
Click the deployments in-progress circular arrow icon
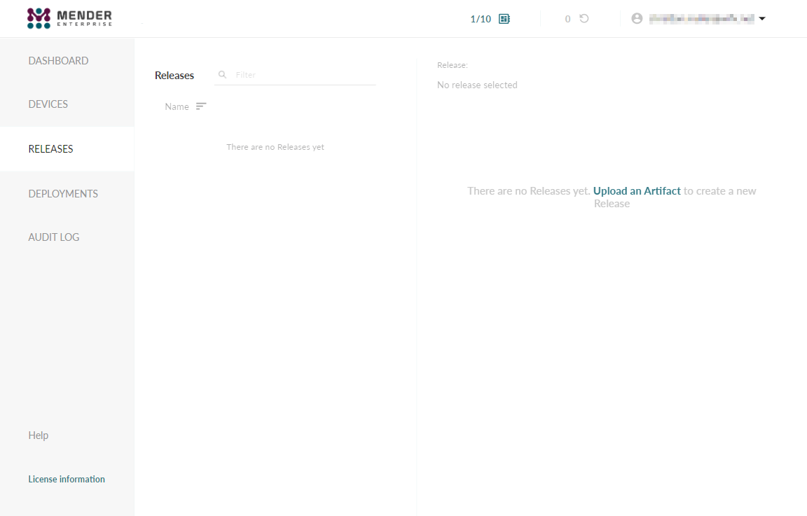[x=584, y=19]
